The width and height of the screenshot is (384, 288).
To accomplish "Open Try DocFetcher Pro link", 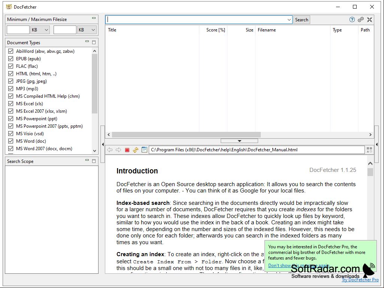I will pyautogui.click(x=360, y=280).
